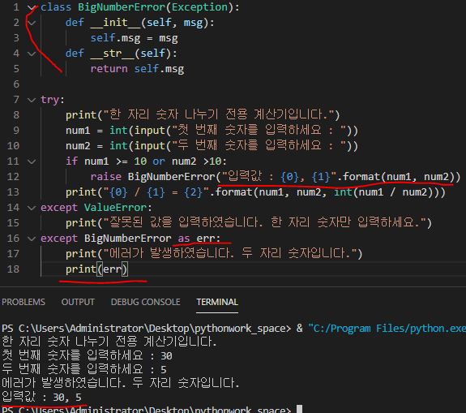Click the as keyword on line 16
466x413 pixels.
(x=184, y=239)
